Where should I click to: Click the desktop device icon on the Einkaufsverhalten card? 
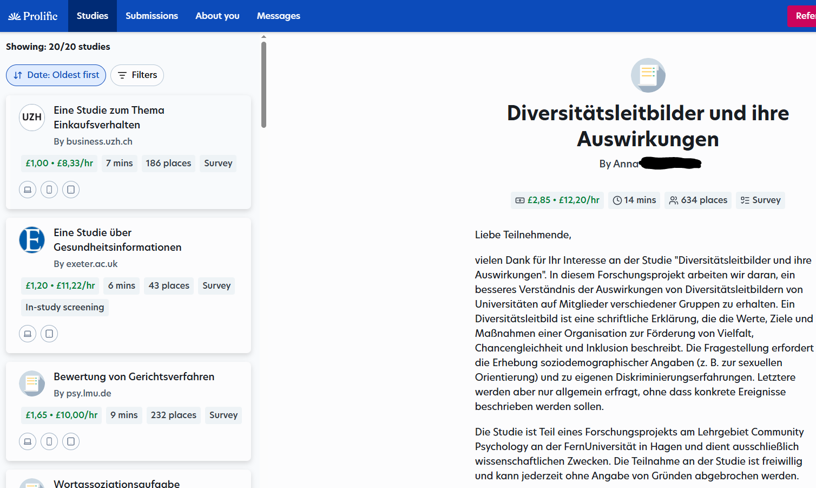28,190
